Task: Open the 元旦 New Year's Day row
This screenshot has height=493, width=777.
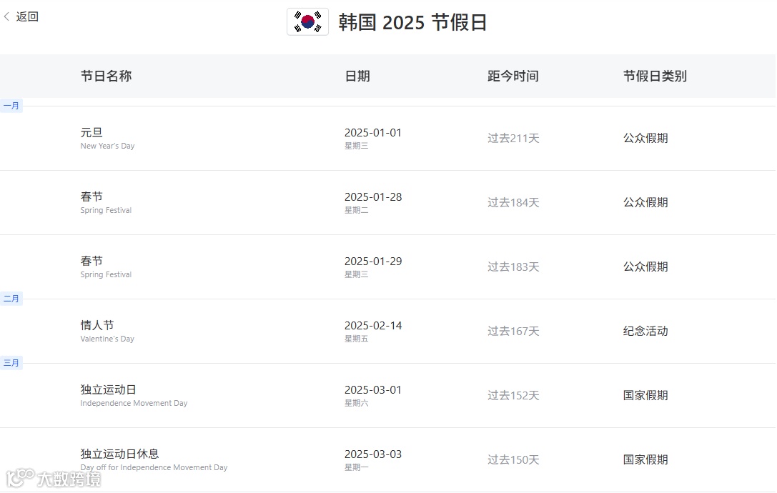Action: [x=388, y=138]
